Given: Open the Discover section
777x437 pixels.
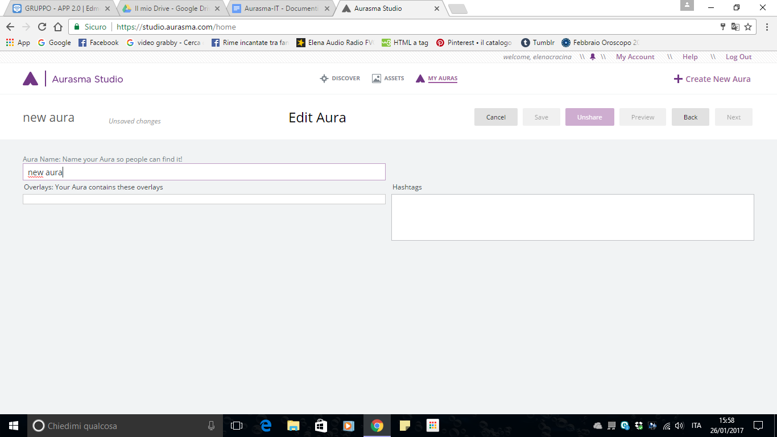Looking at the screenshot, I should pyautogui.click(x=340, y=79).
